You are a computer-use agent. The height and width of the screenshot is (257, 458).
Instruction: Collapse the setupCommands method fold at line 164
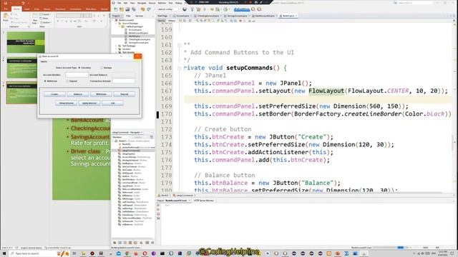point(179,68)
